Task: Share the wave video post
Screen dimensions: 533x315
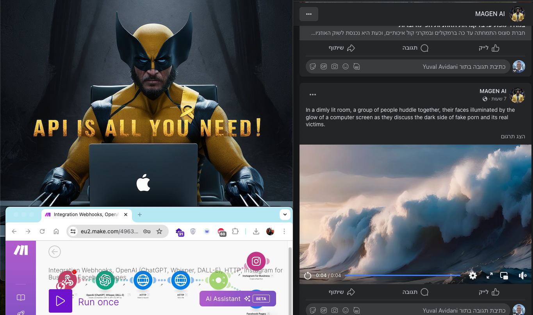Action: click(342, 292)
